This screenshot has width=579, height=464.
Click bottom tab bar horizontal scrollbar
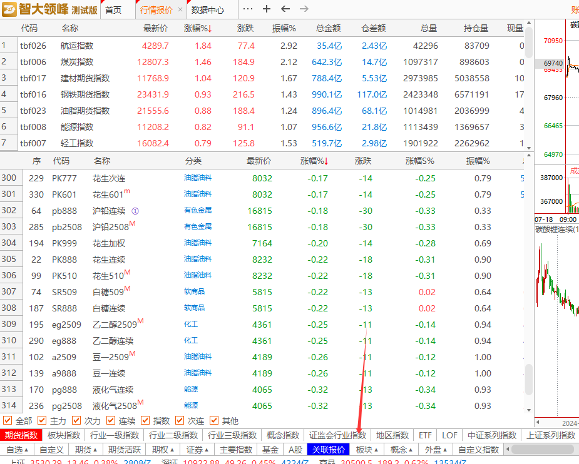(542, 449)
